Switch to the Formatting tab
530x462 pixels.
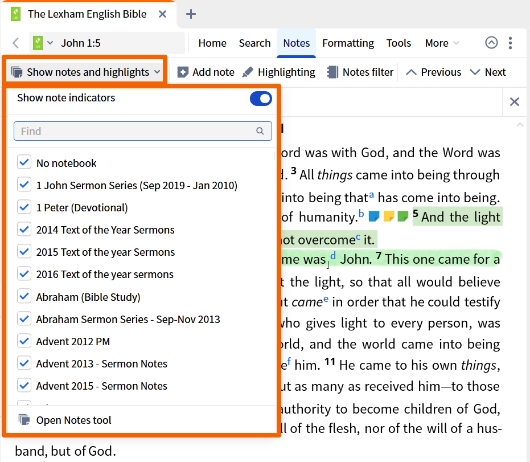(348, 43)
